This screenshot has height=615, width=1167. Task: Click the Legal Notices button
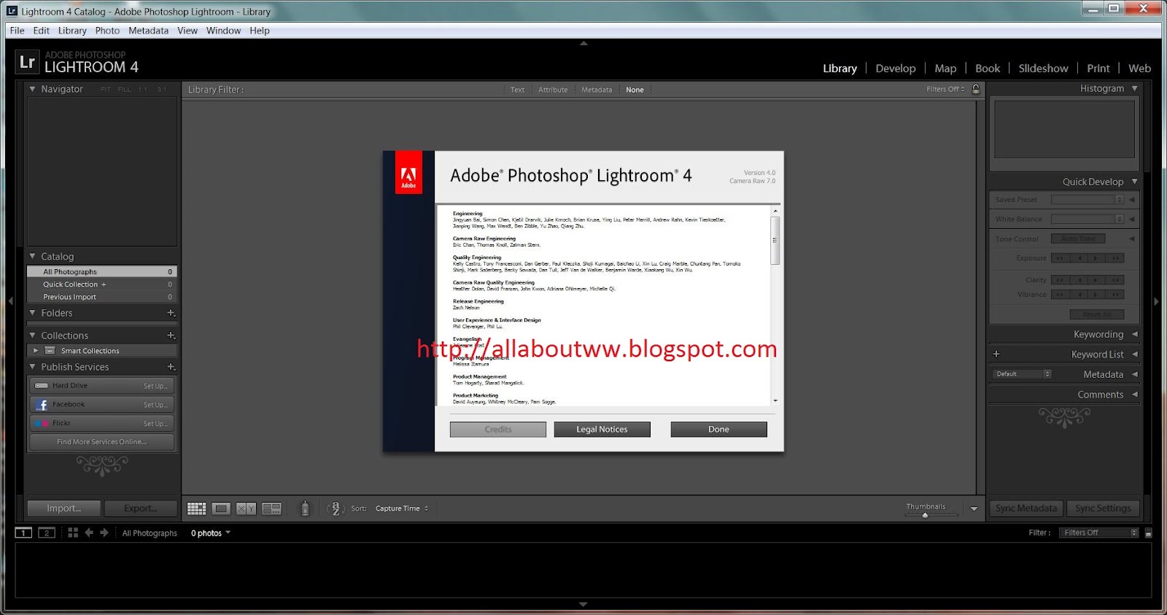[602, 429]
